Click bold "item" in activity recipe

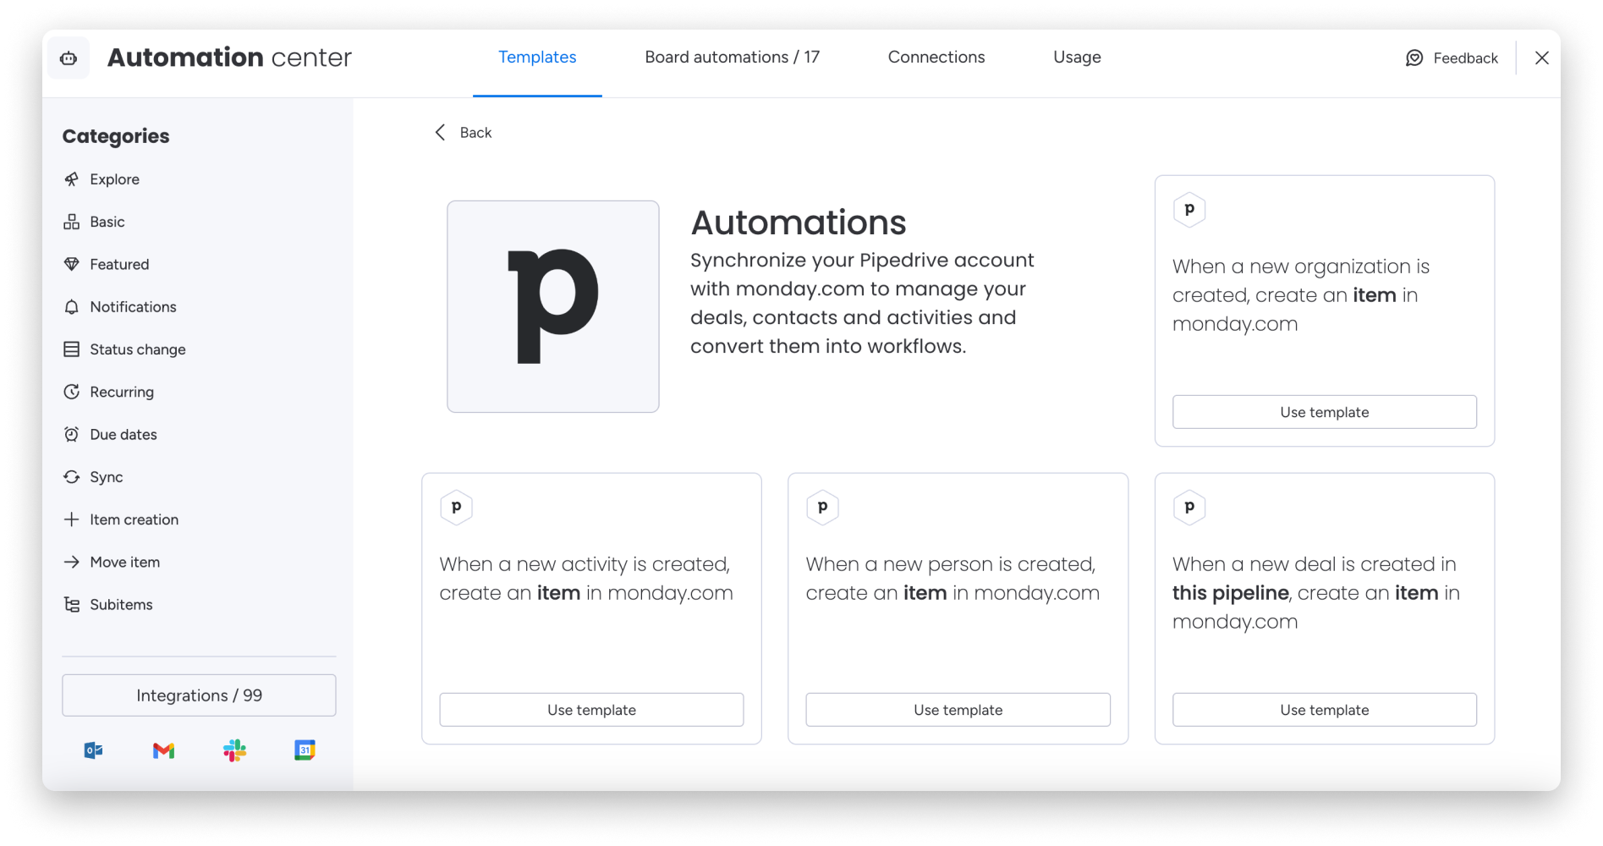coord(558,593)
